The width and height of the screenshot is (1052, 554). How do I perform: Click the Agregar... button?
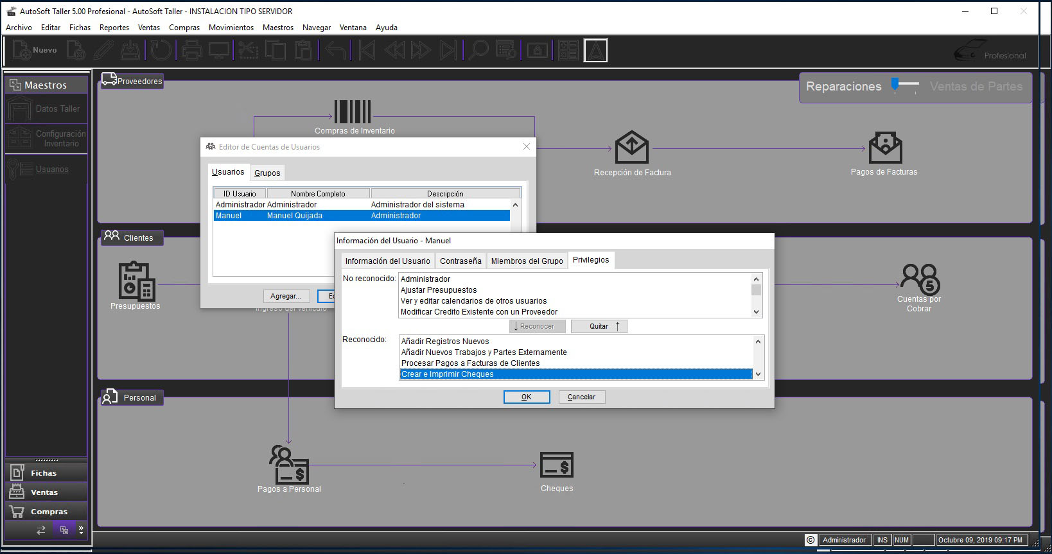point(286,296)
